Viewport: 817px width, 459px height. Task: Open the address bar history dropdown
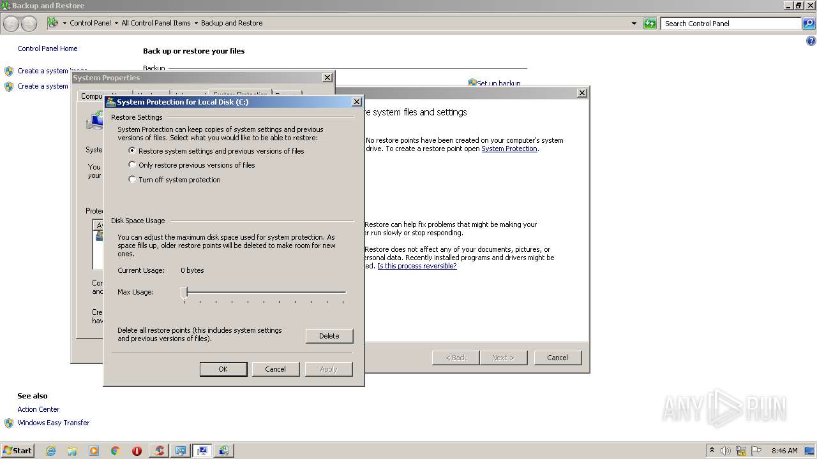click(634, 24)
